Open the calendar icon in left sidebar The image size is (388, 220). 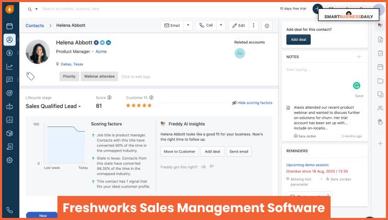(x=9, y=26)
